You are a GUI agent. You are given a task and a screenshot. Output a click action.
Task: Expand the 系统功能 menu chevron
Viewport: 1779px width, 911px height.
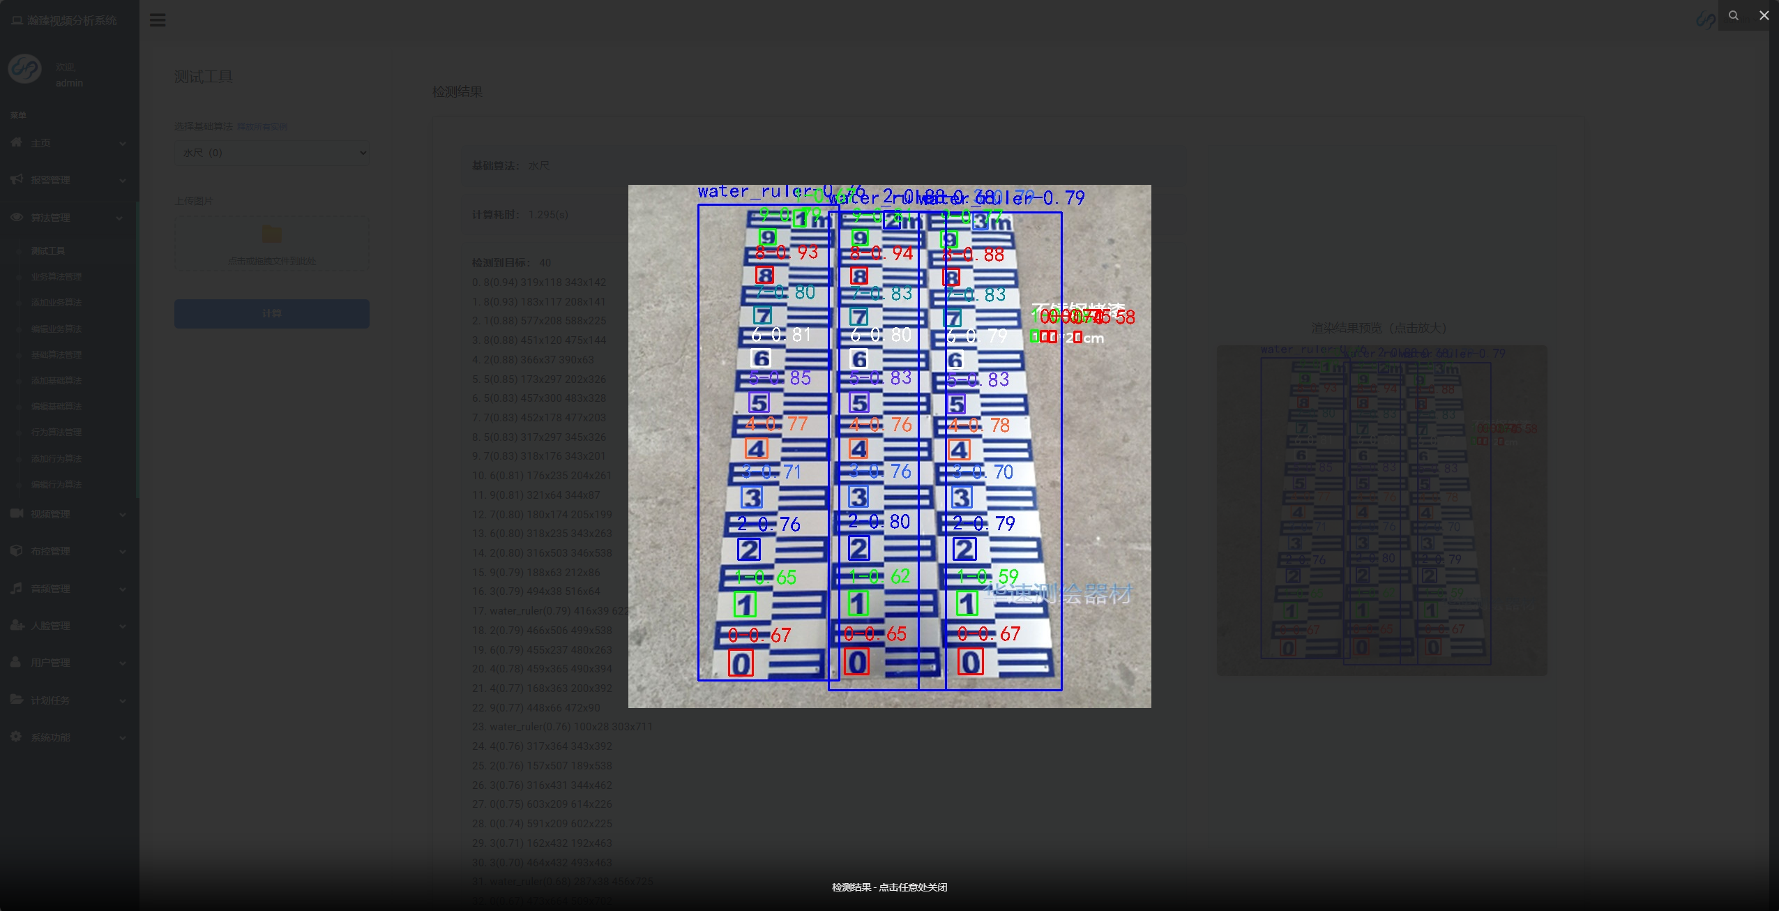[x=123, y=738]
